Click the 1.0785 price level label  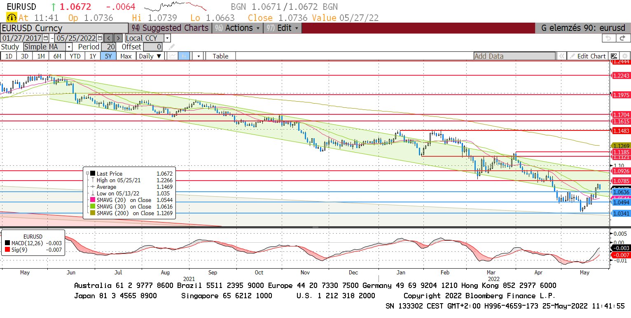click(621, 181)
